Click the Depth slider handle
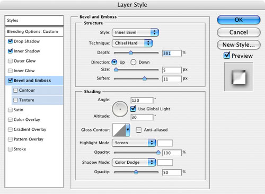265x194 pixels. click(130, 52)
